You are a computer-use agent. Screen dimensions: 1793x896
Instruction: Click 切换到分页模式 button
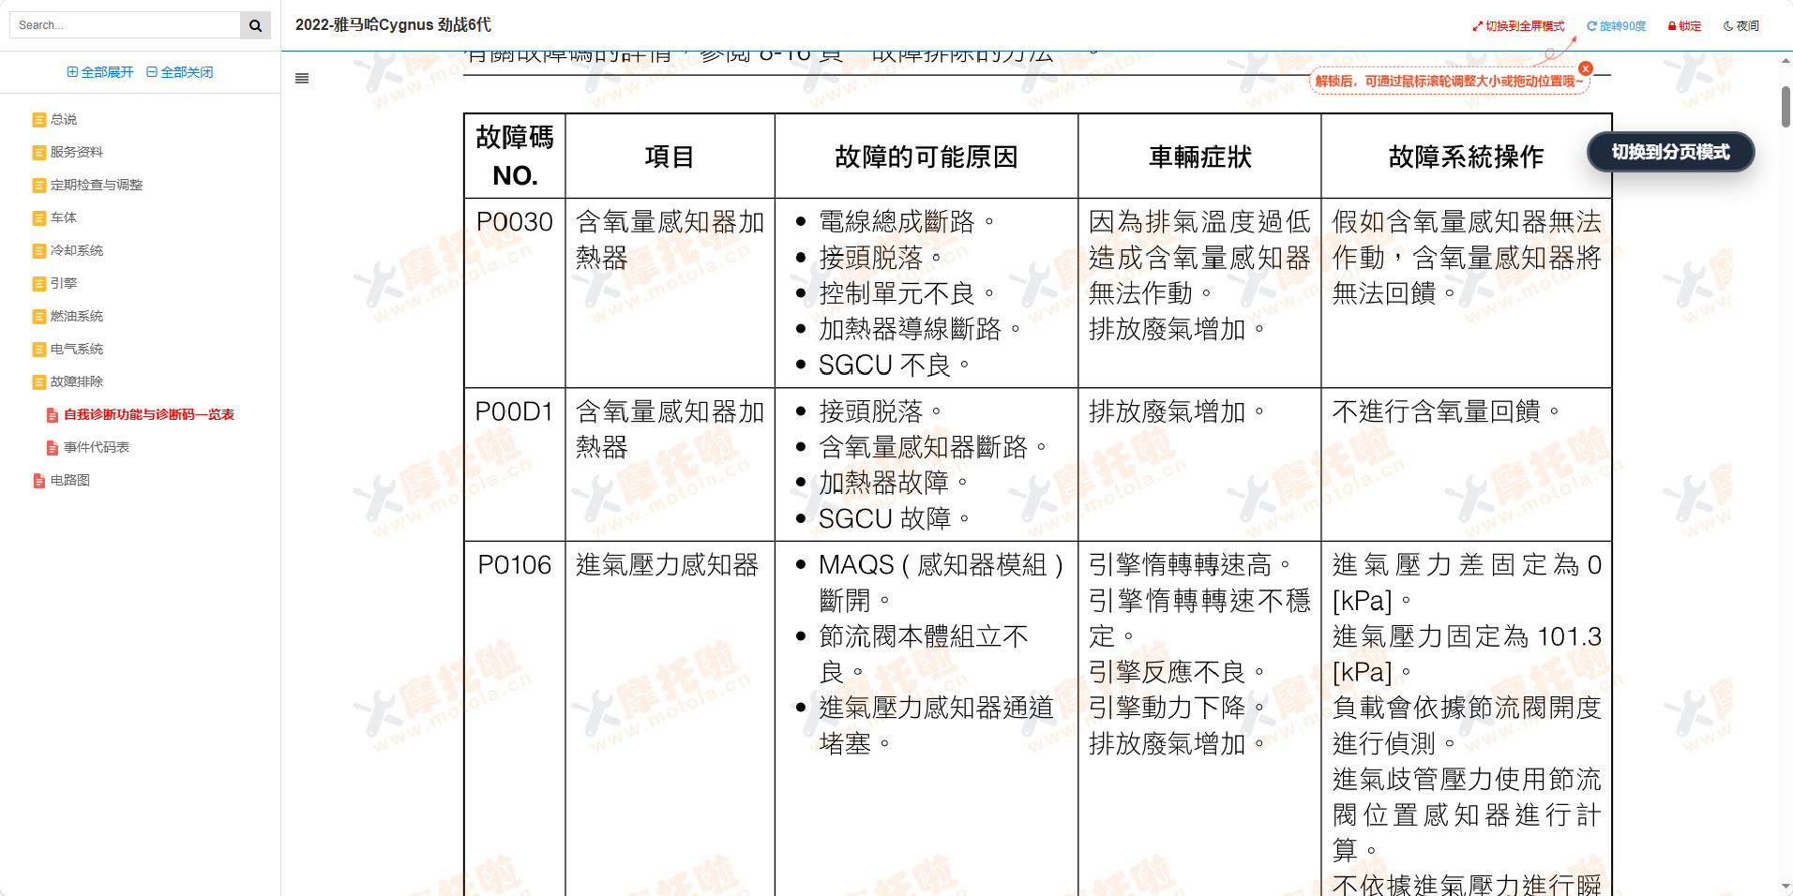tap(1670, 152)
